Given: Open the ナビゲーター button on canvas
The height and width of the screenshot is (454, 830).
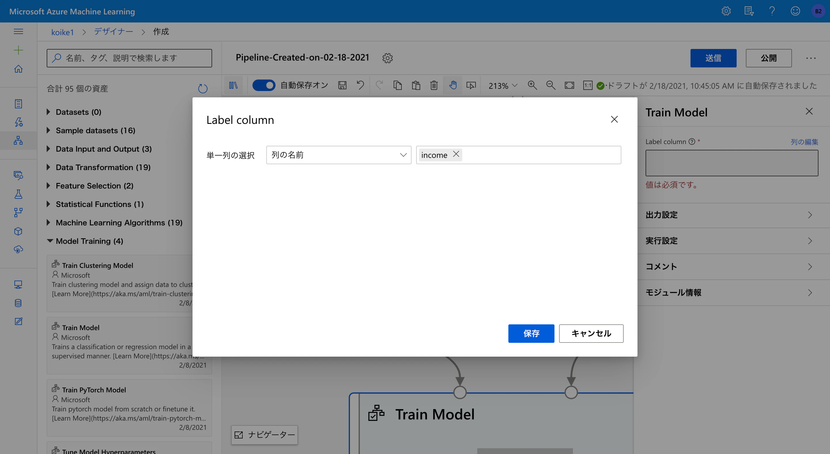Looking at the screenshot, I should (264, 435).
